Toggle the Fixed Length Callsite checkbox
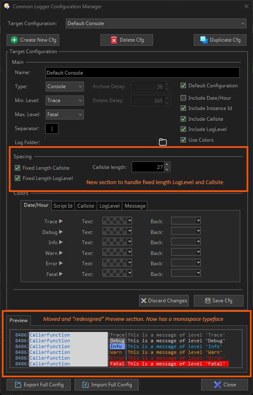 (18, 168)
